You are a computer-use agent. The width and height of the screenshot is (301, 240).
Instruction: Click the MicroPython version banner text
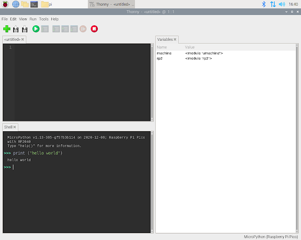[76, 140]
